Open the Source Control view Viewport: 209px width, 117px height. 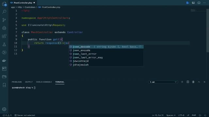click(x=4, y=20)
